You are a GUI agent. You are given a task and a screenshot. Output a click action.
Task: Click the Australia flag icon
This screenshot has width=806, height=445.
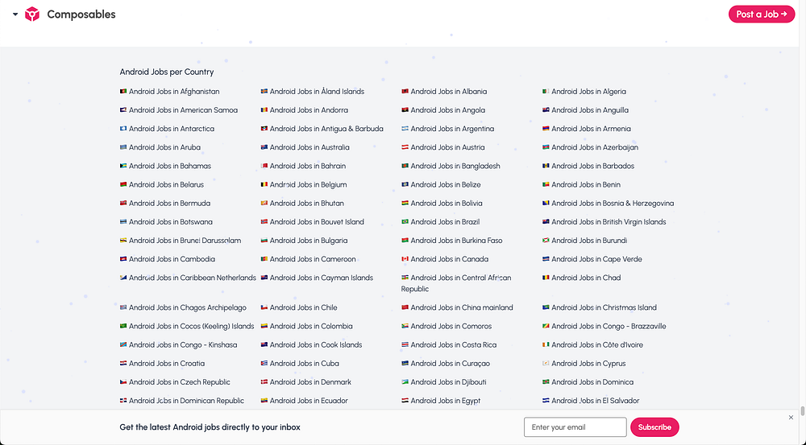(264, 147)
